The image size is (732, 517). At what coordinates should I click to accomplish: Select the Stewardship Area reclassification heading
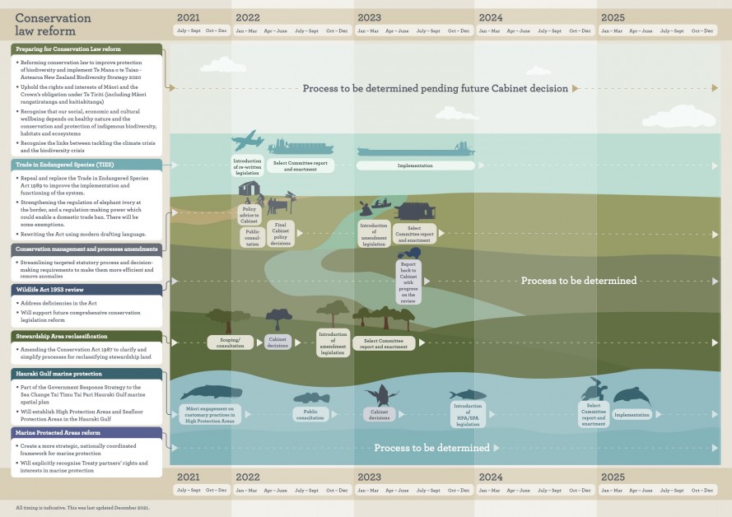pos(86,336)
